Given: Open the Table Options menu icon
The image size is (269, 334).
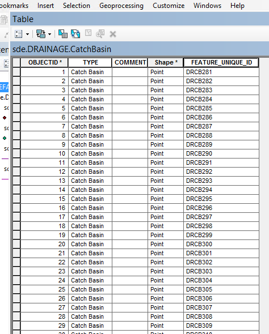Looking at the screenshot, I should pyautogui.click(x=18, y=34).
